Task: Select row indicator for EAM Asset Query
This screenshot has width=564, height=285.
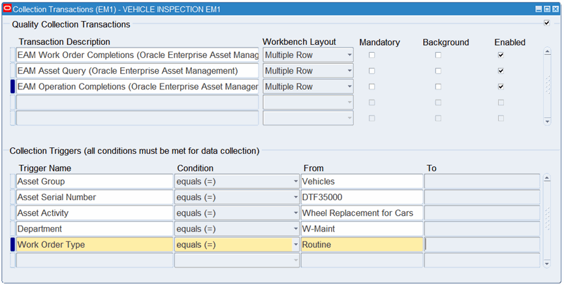Action: 12,71
